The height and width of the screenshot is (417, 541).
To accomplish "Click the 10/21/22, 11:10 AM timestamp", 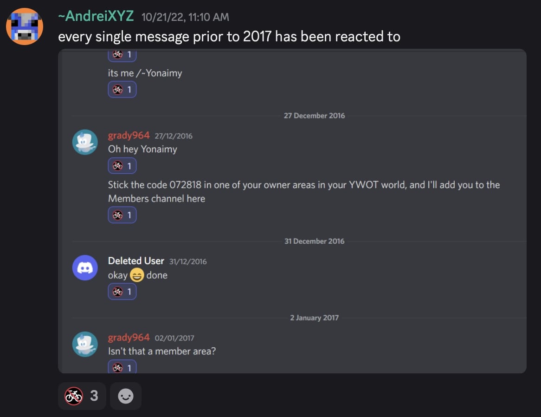I will point(185,17).
